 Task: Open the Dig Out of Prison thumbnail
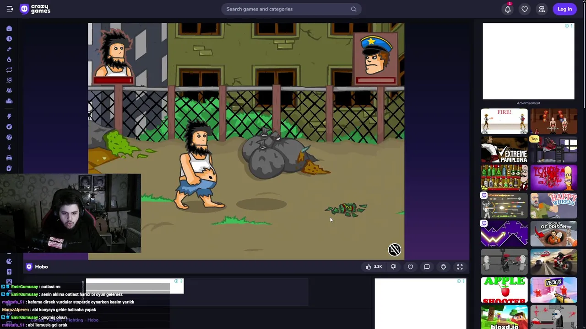(553, 234)
